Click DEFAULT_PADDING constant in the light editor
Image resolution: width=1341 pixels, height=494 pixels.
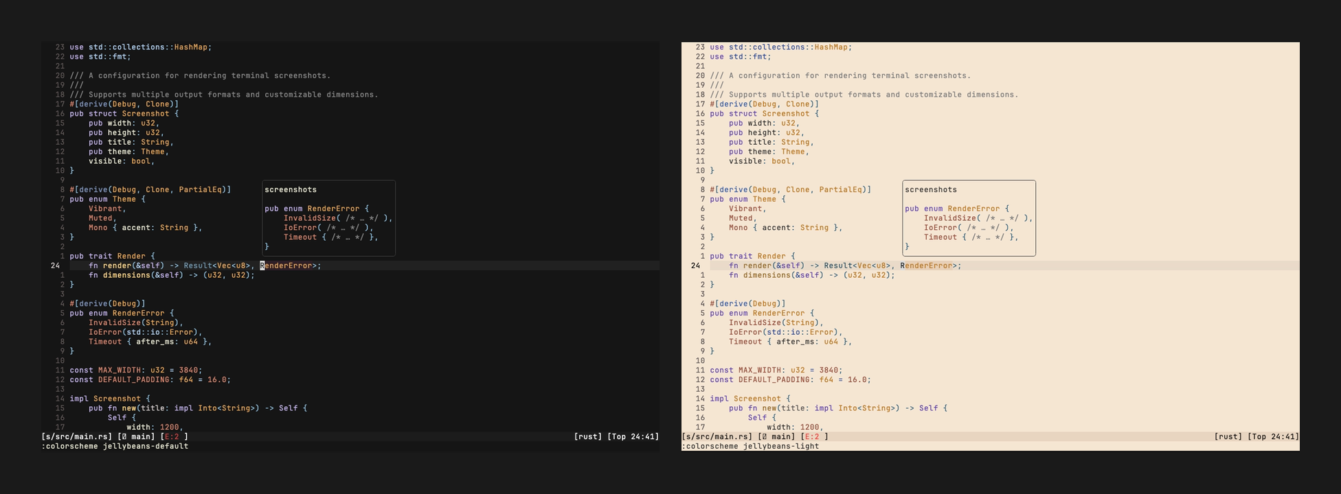(x=774, y=380)
